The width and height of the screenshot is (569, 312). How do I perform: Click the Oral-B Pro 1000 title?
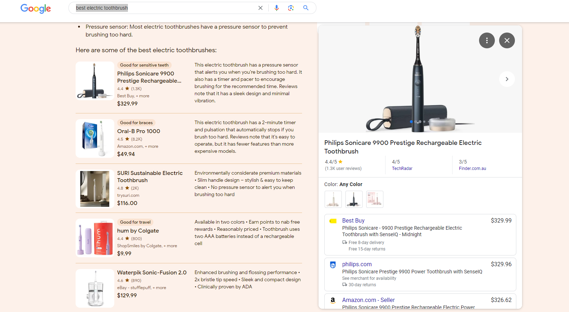coord(139,131)
